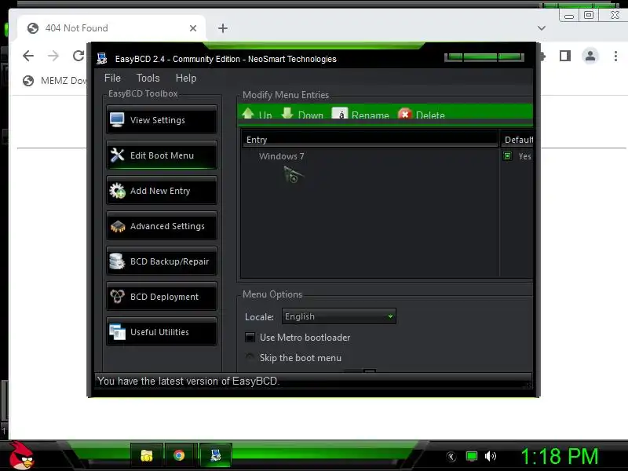Open the Chrome tab search chevron
The width and height of the screenshot is (628, 471).
click(x=542, y=28)
